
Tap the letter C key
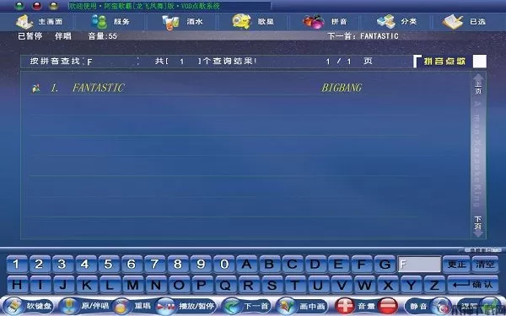pyautogui.click(x=293, y=265)
